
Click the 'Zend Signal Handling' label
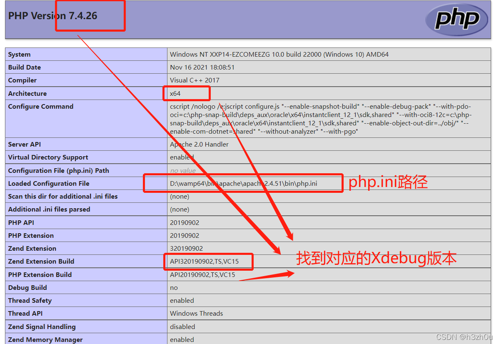coord(42,327)
